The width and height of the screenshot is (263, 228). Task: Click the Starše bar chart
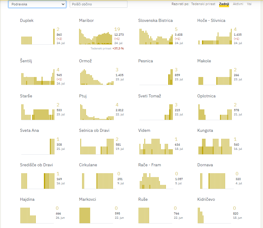click(x=38, y=112)
